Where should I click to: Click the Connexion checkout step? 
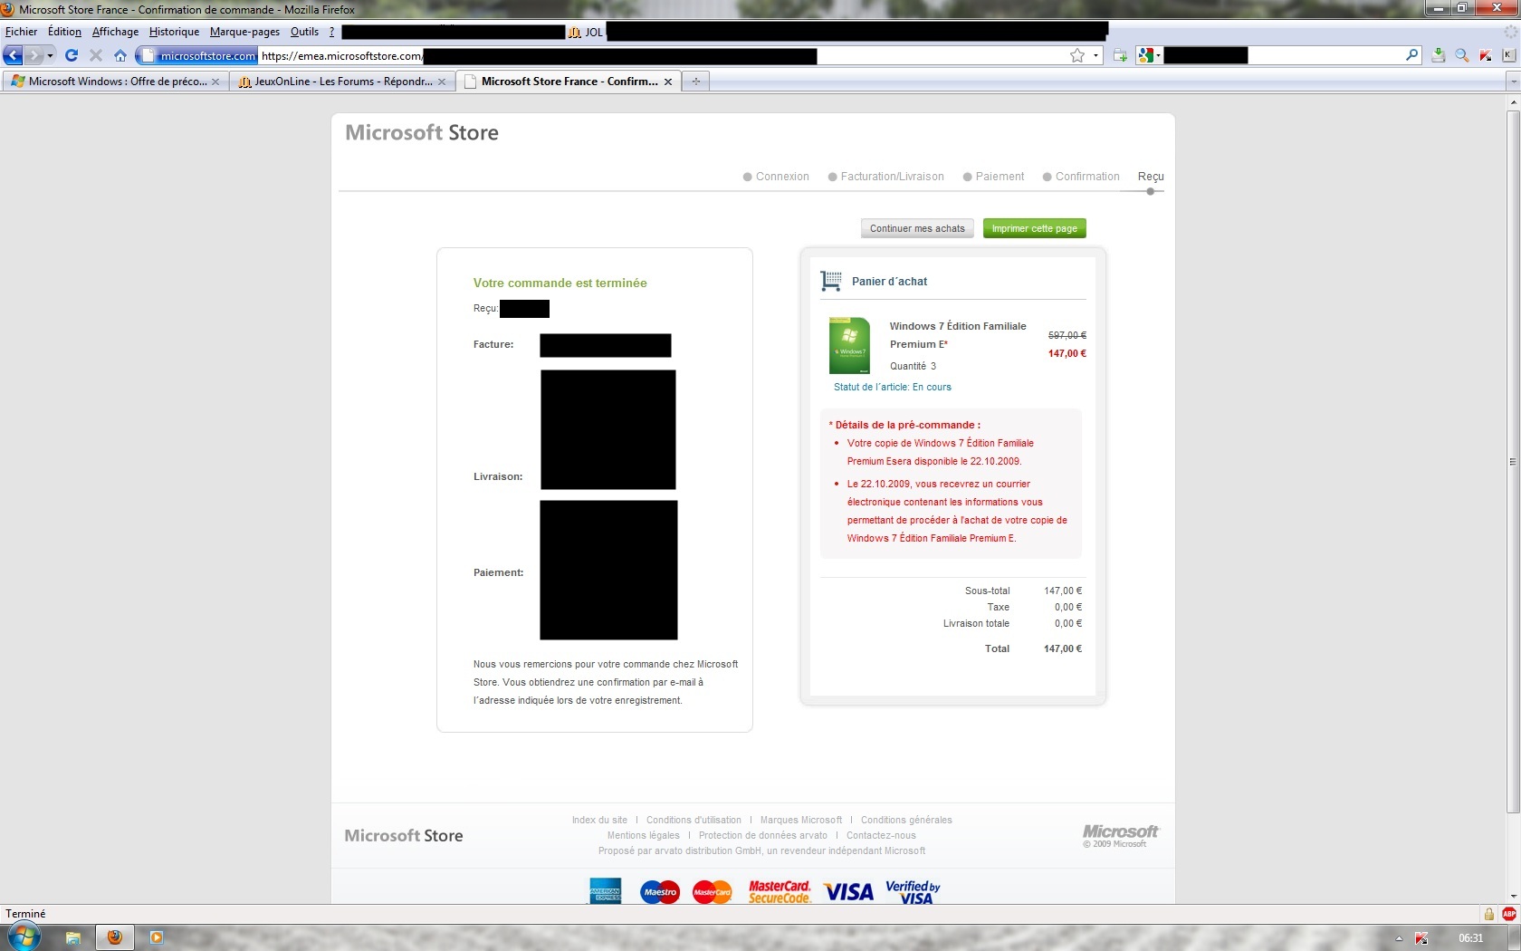[x=776, y=177]
